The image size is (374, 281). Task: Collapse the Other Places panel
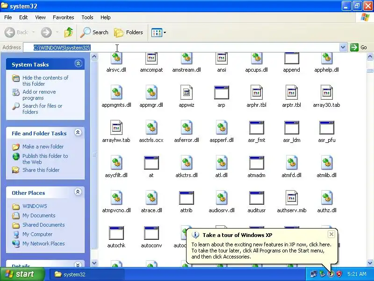click(x=78, y=192)
